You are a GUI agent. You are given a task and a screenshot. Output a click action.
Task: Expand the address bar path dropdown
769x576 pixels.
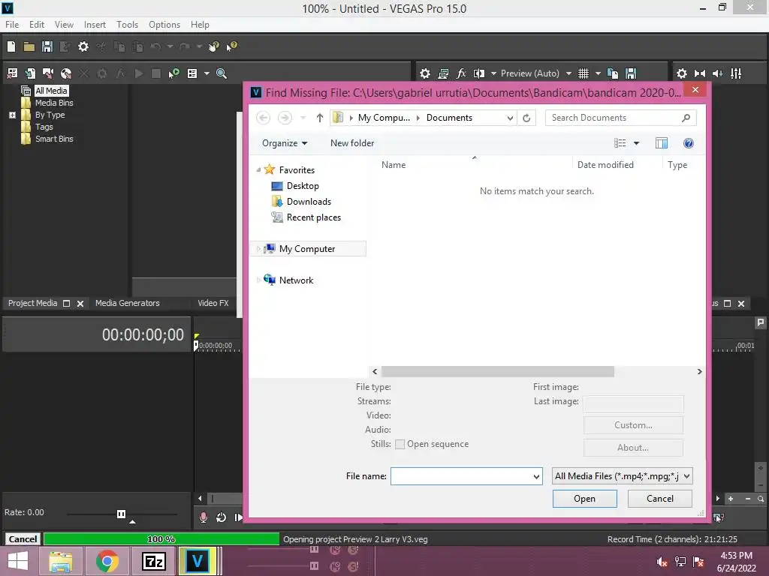[x=510, y=118]
